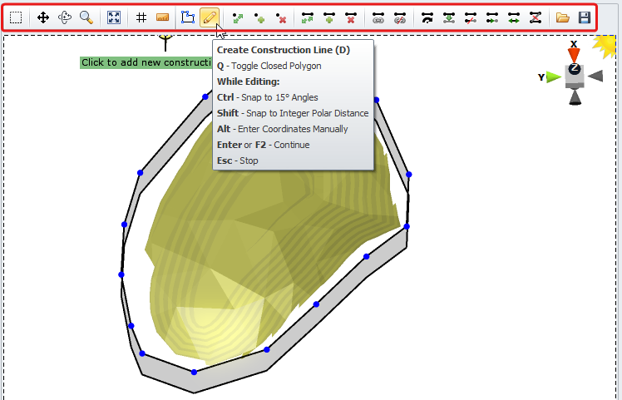The height and width of the screenshot is (400, 622).
Task: Toggle the grid (hash) icon
Action: 141,17
